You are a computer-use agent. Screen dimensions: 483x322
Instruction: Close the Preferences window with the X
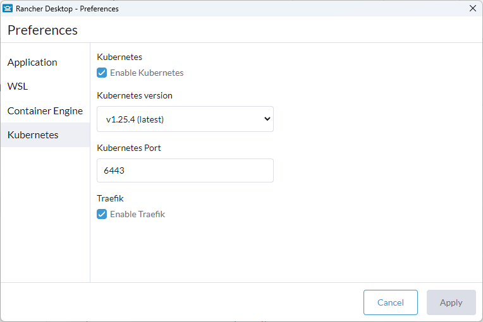472,8
